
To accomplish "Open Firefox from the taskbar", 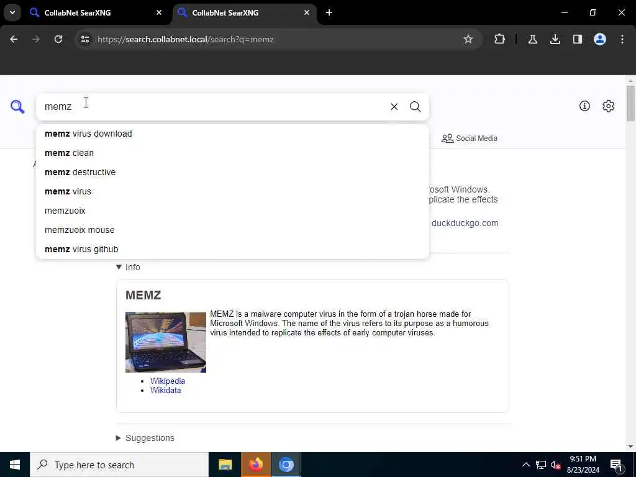I will (255, 465).
